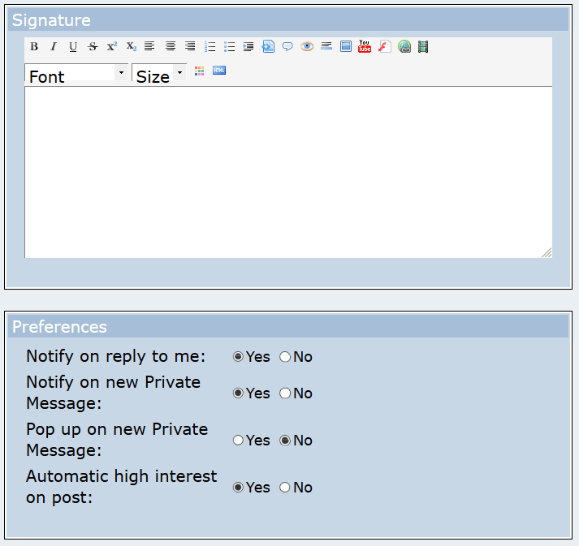Center align the signature text
This screenshot has height=546, width=579.
click(171, 46)
